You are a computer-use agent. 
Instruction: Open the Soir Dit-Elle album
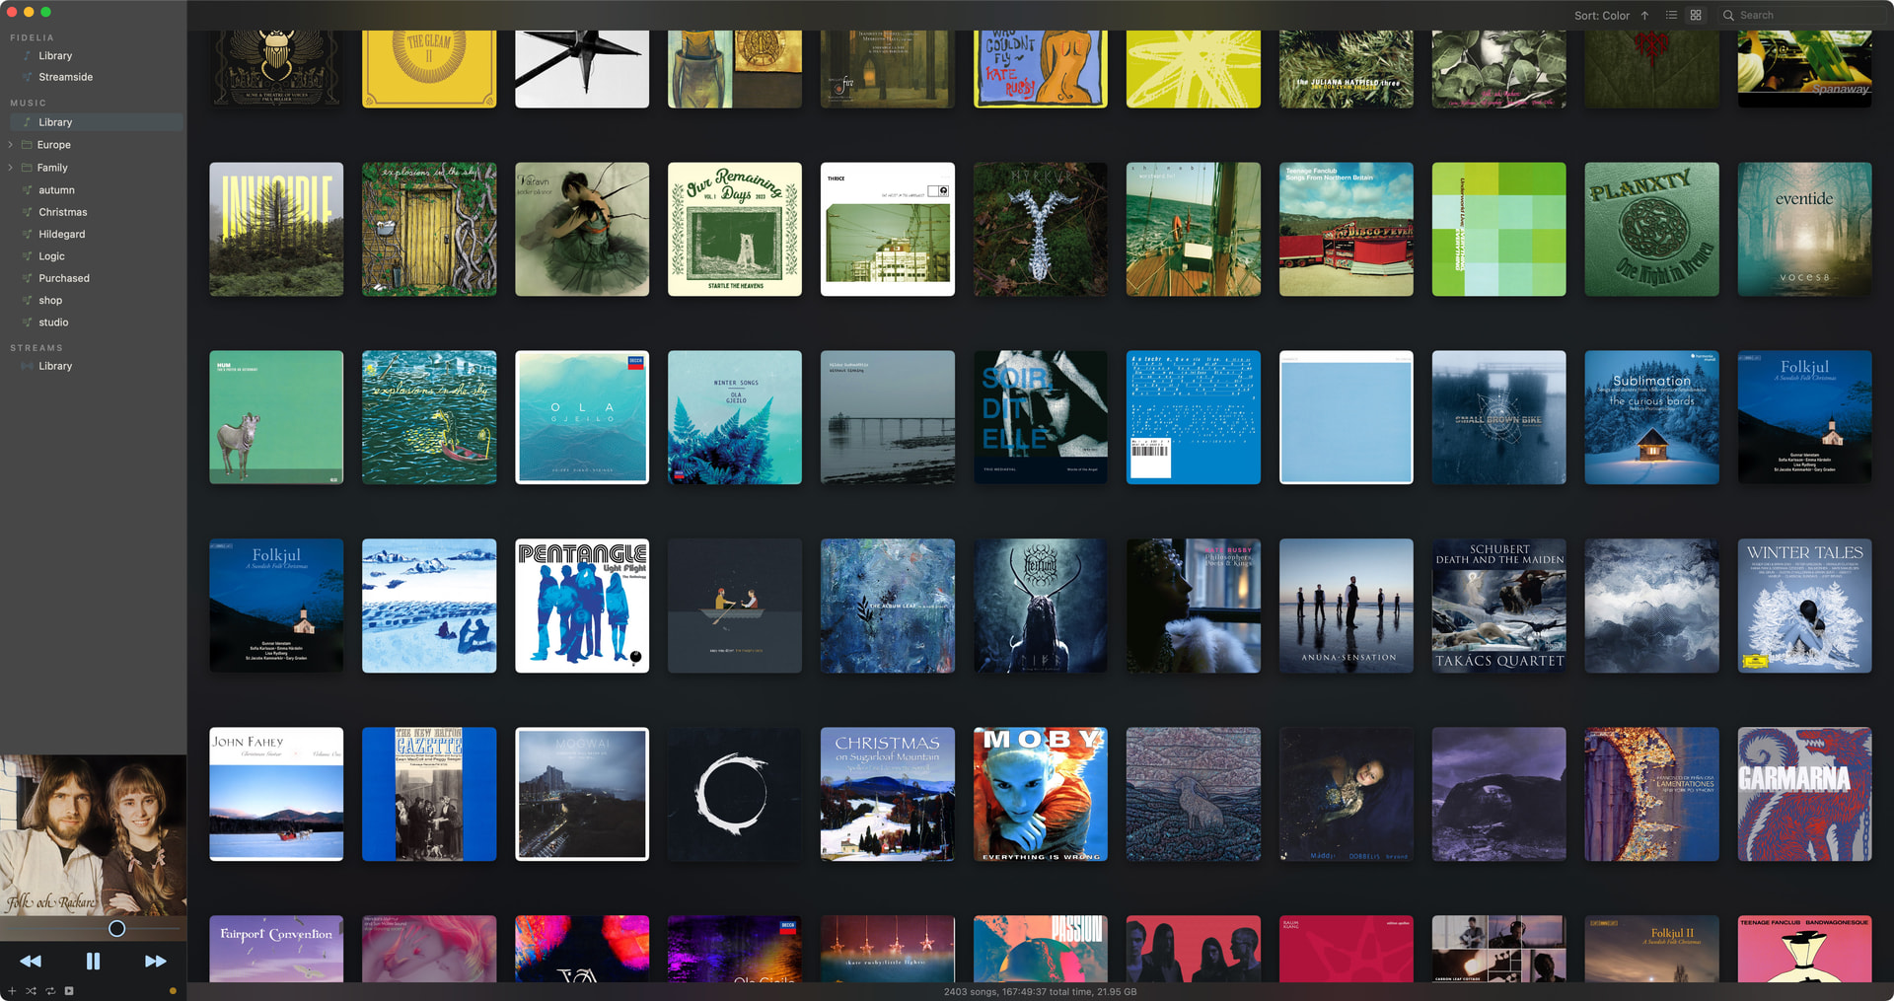(1041, 417)
